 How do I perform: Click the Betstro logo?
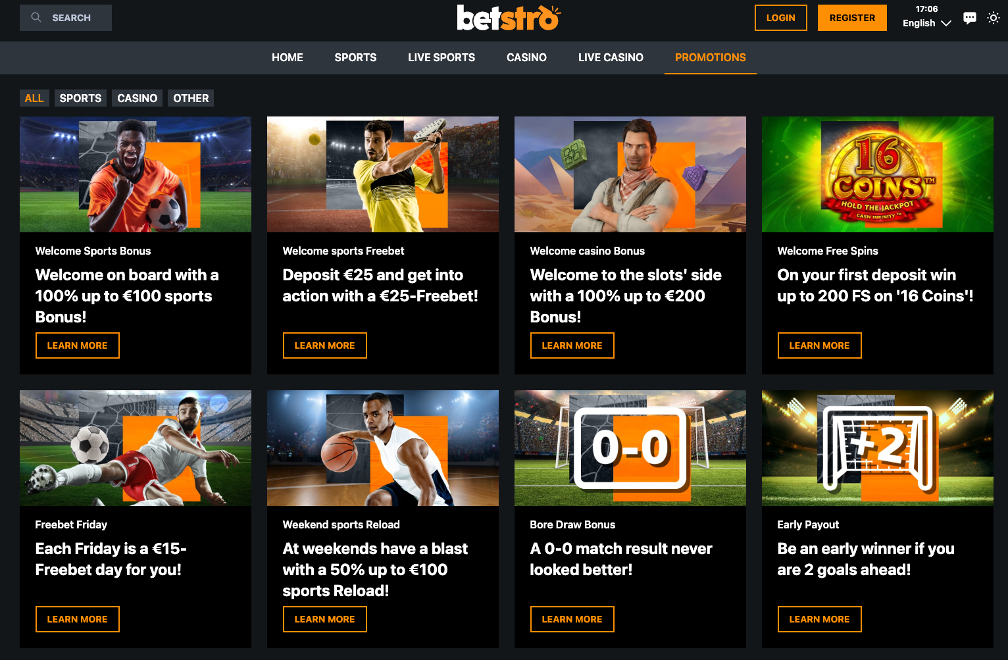[x=509, y=18]
